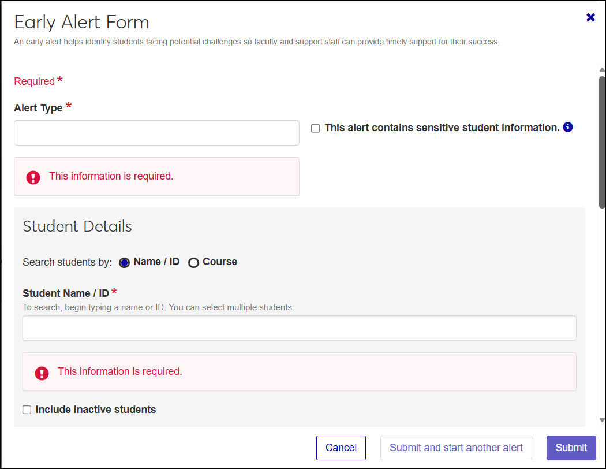Click Student Name's 'This information is required' message

120,371
